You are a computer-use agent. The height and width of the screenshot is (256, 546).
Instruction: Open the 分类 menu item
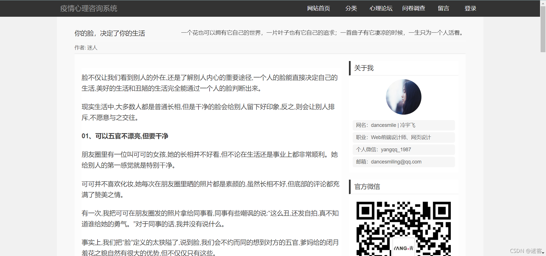351,9
